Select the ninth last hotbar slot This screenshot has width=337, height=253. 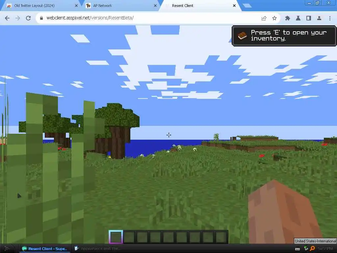(x=221, y=237)
